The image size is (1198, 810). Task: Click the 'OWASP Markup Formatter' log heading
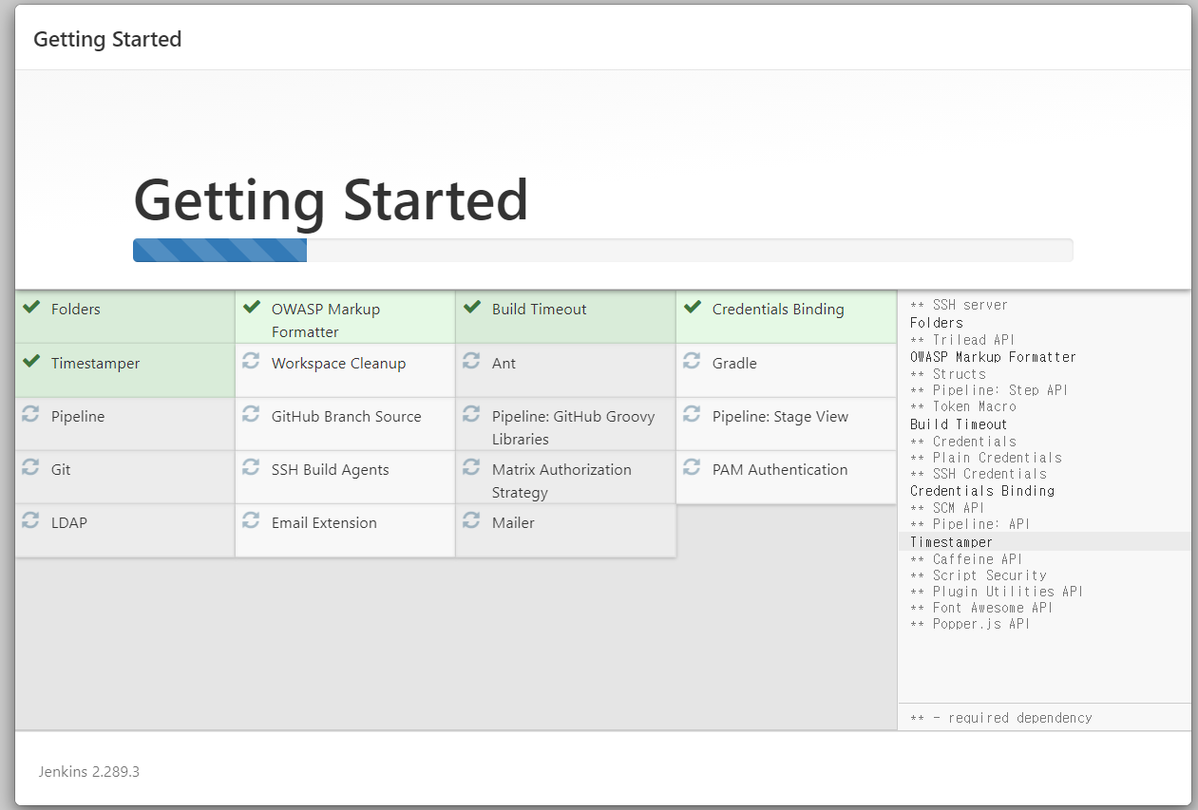click(993, 357)
